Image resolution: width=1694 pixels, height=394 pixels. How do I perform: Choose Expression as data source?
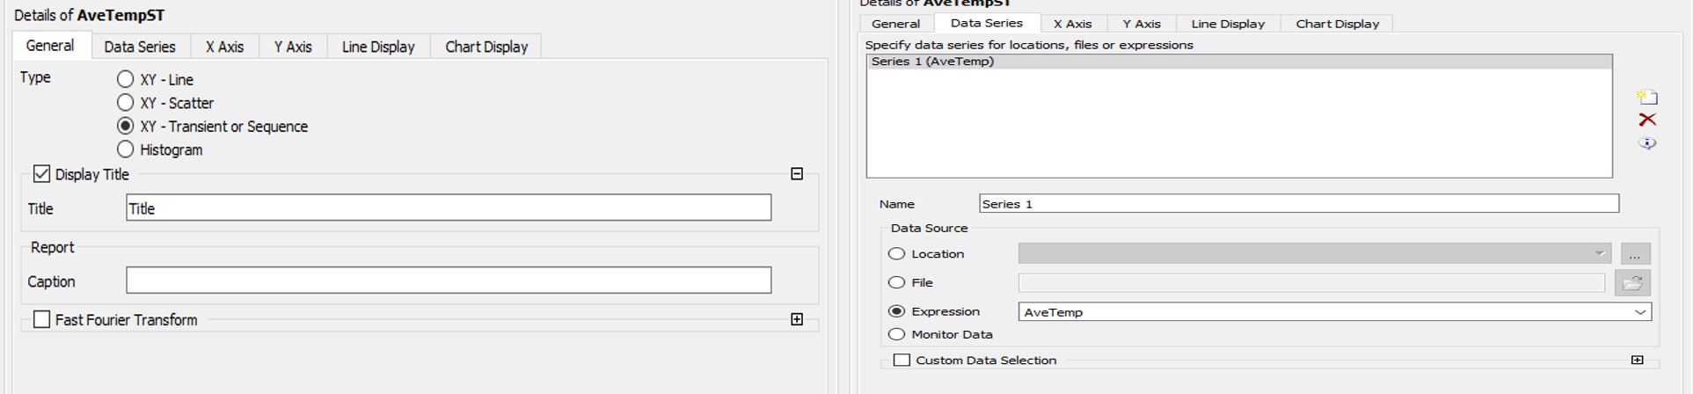click(896, 311)
